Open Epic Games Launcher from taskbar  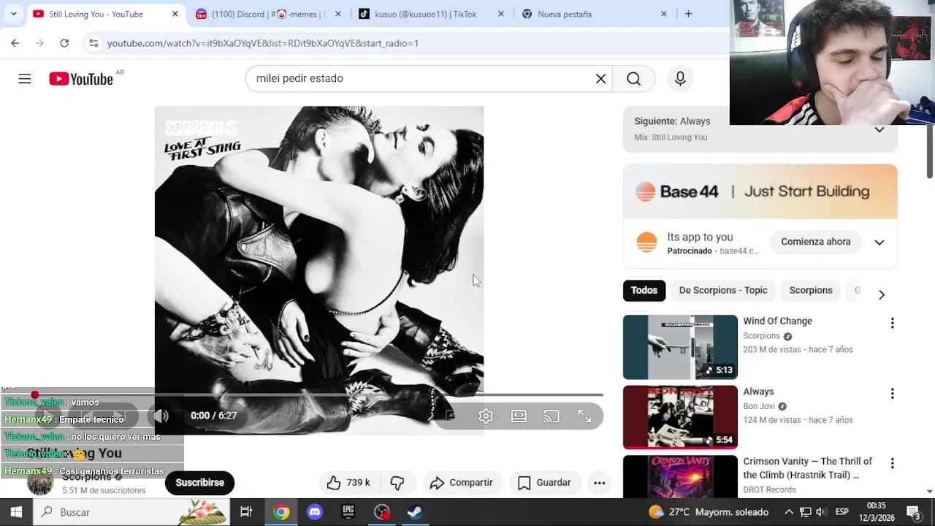[x=348, y=512]
